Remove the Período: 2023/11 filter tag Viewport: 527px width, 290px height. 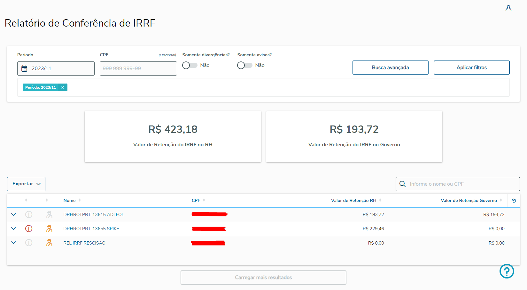pos(63,87)
